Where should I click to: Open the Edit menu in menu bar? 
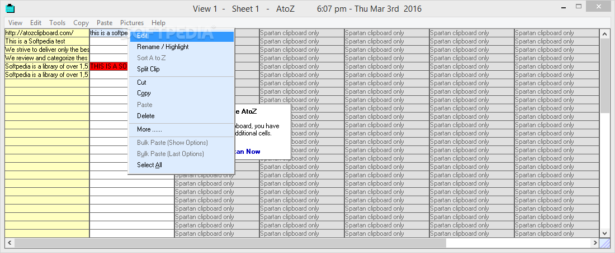pyautogui.click(x=36, y=23)
